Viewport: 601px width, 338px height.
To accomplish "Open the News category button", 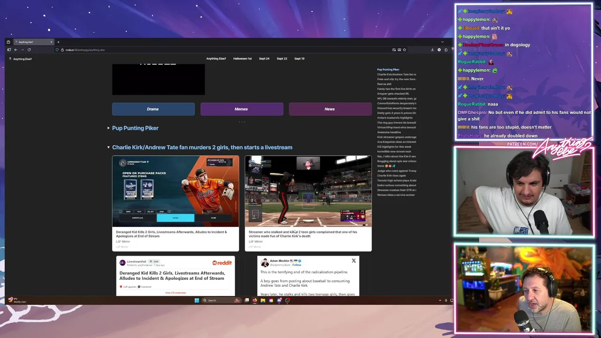I will coord(330,109).
